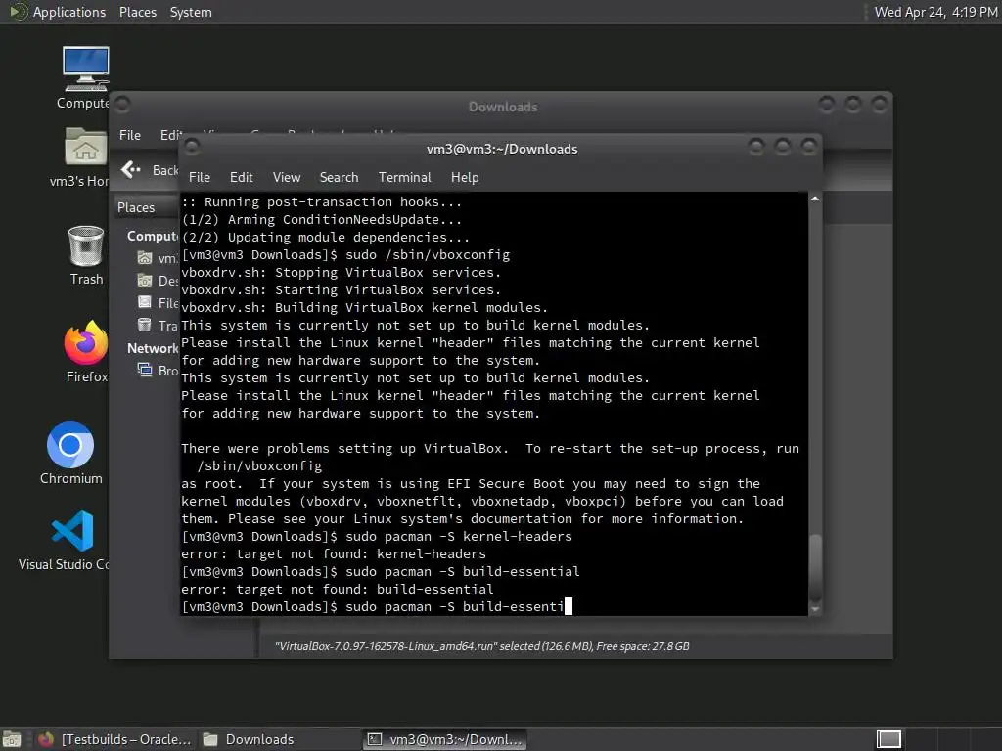Open the terminal View menu
The width and height of the screenshot is (1002, 751).
(287, 178)
